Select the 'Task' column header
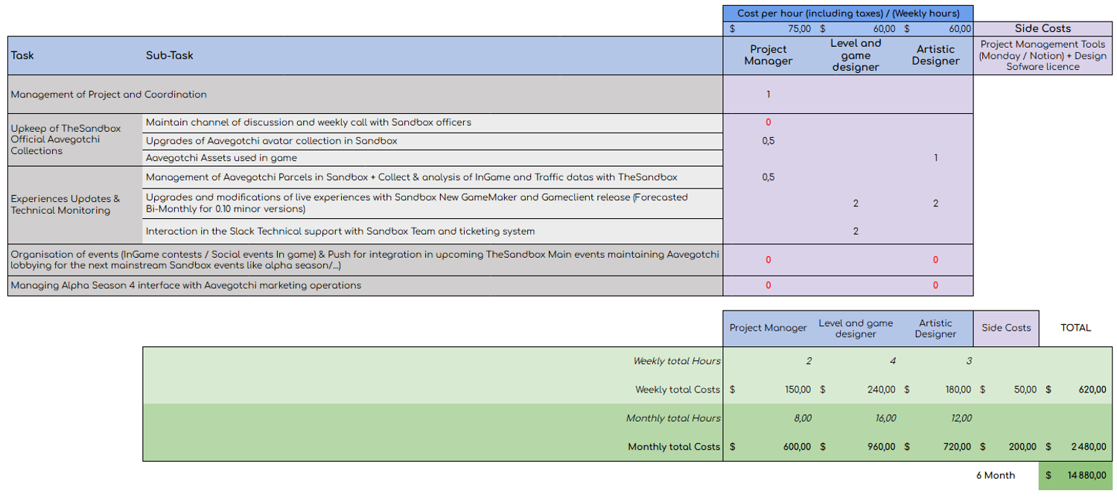 [x=22, y=55]
